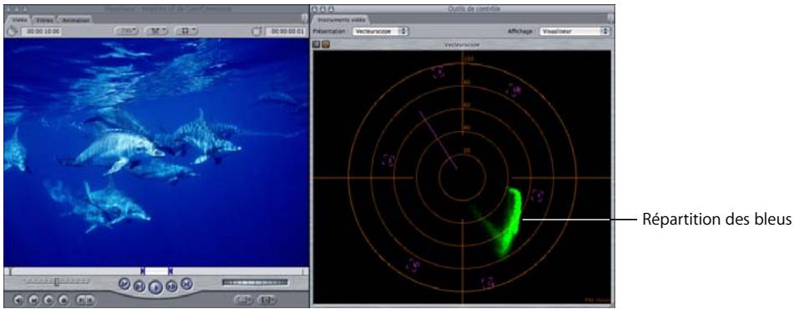Open the Recent Clips pop-up in the Viewer
The image size is (794, 309).
[x=244, y=300]
